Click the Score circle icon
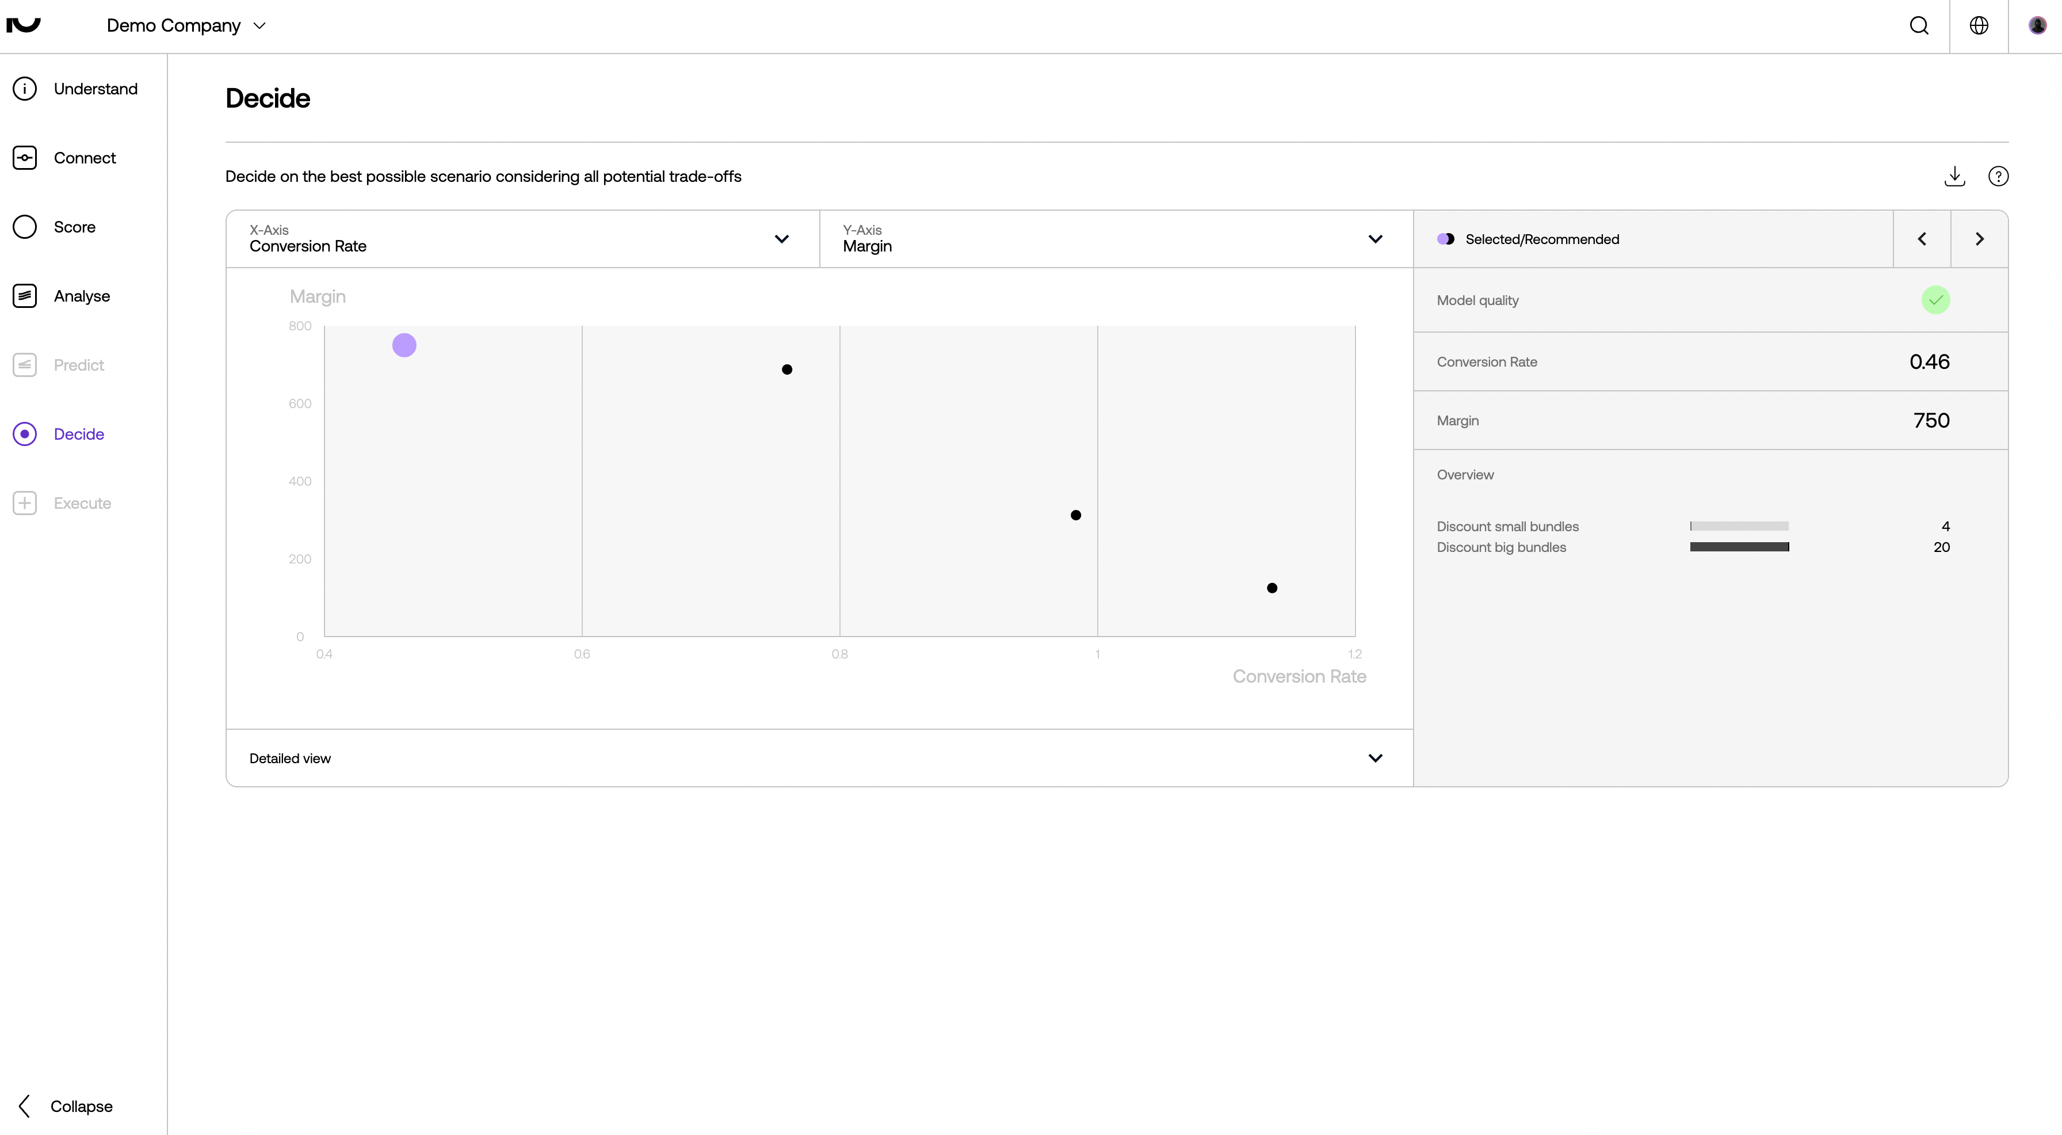The height and width of the screenshot is (1135, 2062). tap(25, 227)
